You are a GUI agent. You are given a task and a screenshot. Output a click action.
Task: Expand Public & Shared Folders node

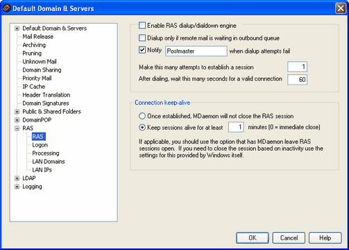pyautogui.click(x=17, y=112)
